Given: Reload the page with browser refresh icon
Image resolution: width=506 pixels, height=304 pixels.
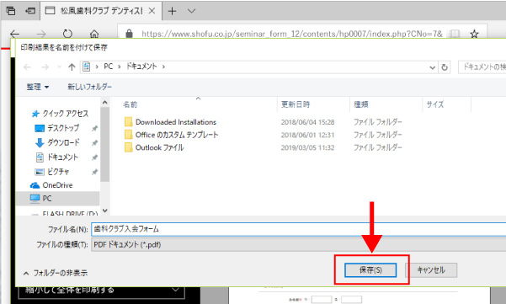Looking at the screenshot, I should point(67,34).
